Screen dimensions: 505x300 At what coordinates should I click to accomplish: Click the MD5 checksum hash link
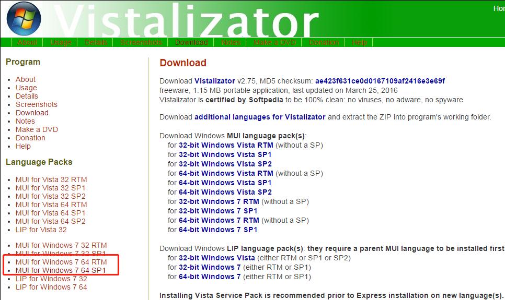click(x=380, y=81)
